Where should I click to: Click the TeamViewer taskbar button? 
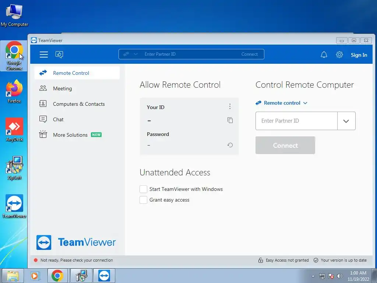click(x=104, y=276)
